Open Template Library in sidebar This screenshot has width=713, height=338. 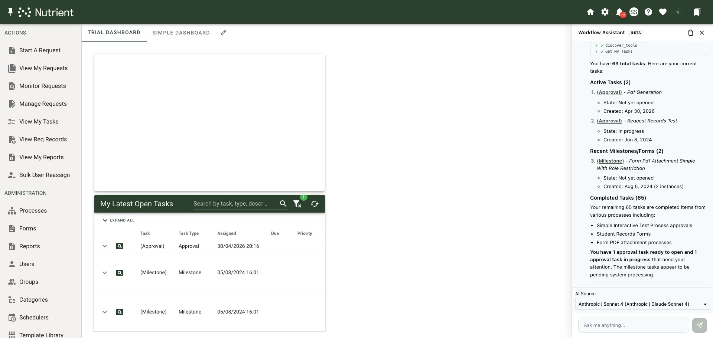pyautogui.click(x=40, y=335)
